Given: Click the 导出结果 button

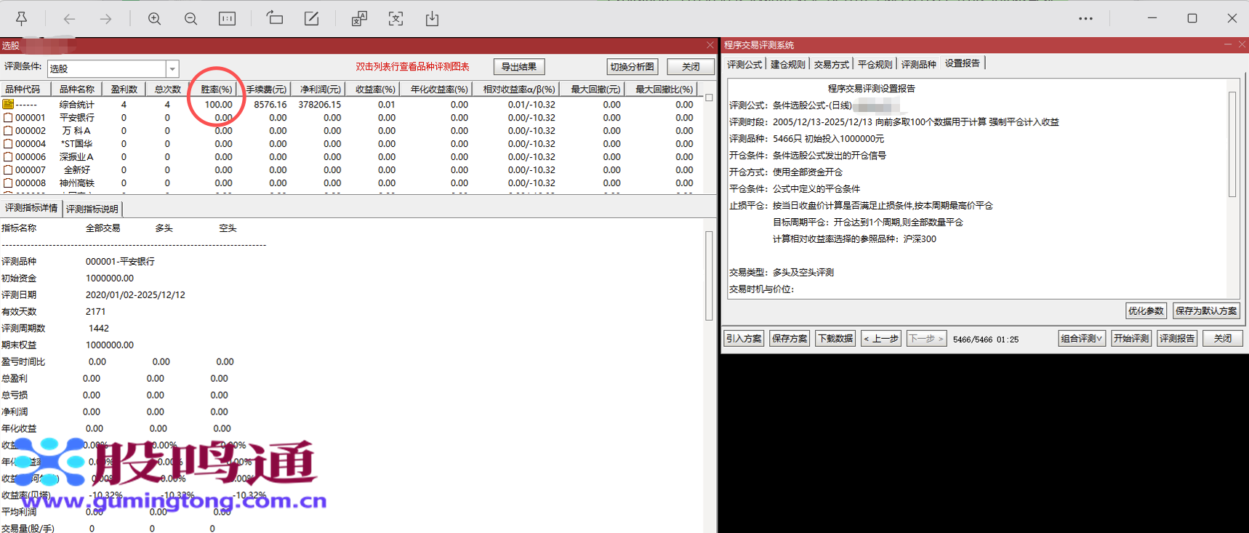Looking at the screenshot, I should click(519, 67).
